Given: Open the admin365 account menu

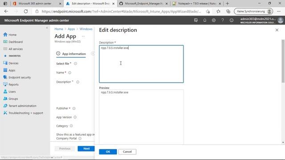Looking at the screenshot, I should pyautogui.click(x=261, y=20).
